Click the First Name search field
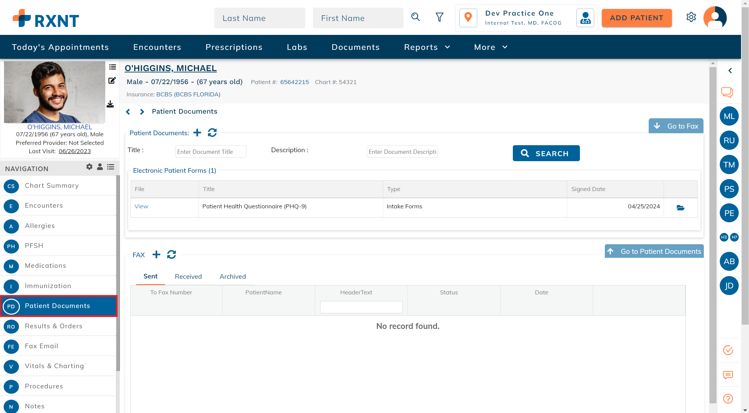The height and width of the screenshot is (413, 749). pyautogui.click(x=358, y=18)
